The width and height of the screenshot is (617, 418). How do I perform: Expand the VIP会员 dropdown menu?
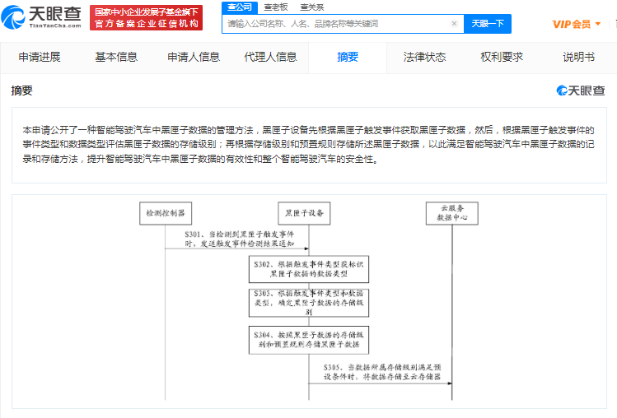click(x=576, y=24)
